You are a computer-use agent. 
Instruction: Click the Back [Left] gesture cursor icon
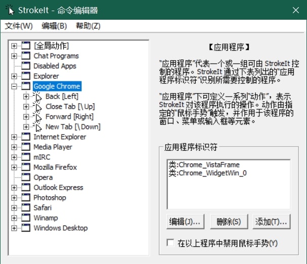(37, 97)
